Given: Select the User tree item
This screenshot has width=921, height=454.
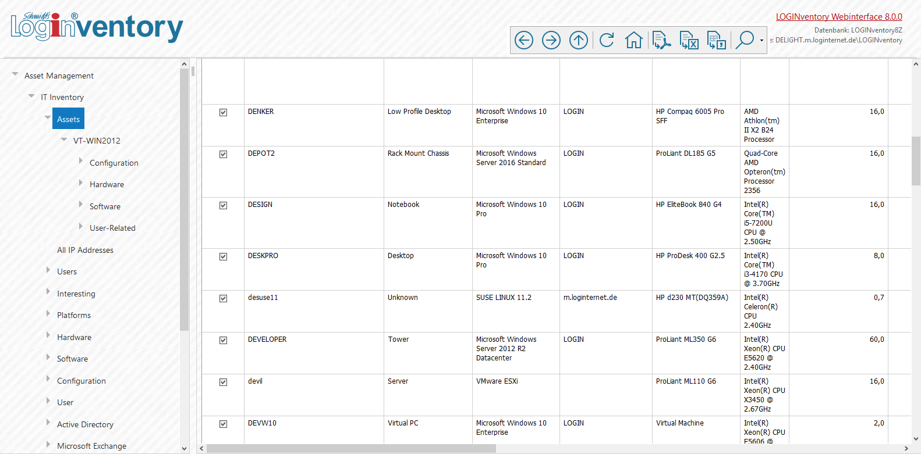Looking at the screenshot, I should click(65, 402).
